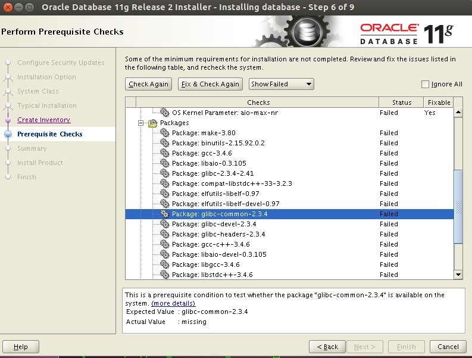Go Back to previous step

(327, 347)
